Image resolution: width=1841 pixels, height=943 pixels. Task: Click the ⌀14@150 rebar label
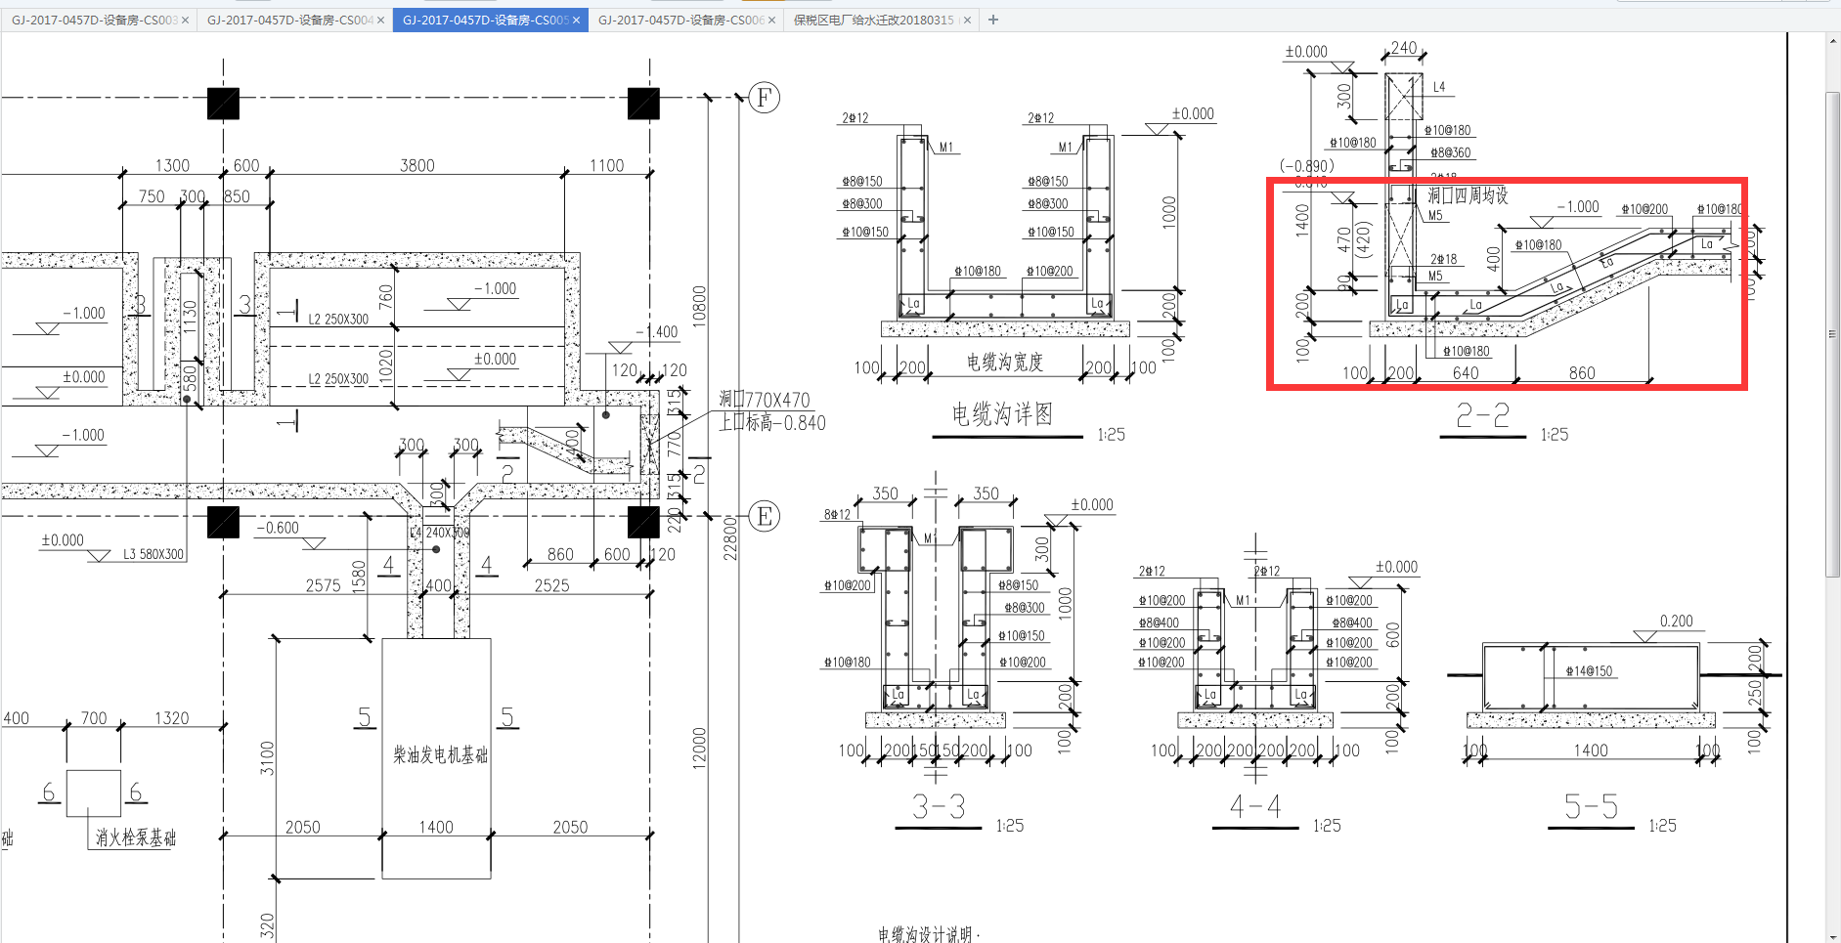point(1589,671)
